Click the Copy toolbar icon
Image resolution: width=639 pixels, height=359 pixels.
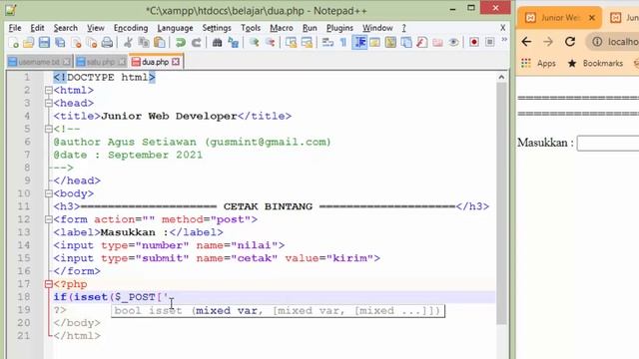tap(144, 42)
